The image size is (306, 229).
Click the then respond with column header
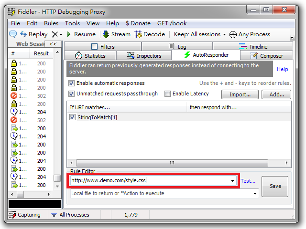[239, 107]
